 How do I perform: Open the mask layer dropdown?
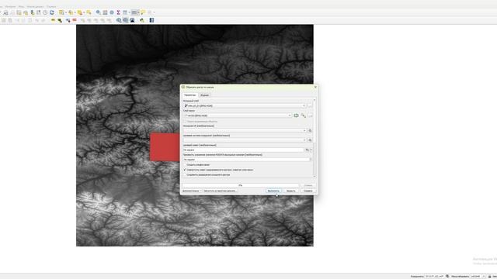(x=238, y=115)
